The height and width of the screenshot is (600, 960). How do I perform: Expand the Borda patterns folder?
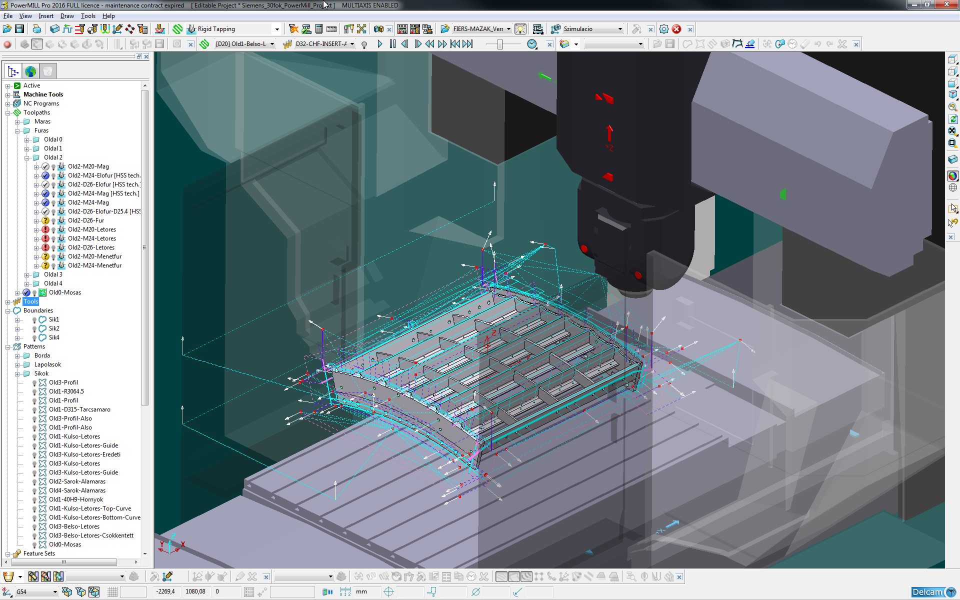[x=17, y=356]
